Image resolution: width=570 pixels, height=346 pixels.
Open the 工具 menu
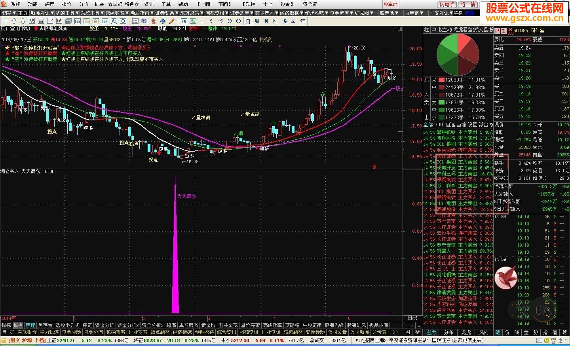[x=166, y=4]
